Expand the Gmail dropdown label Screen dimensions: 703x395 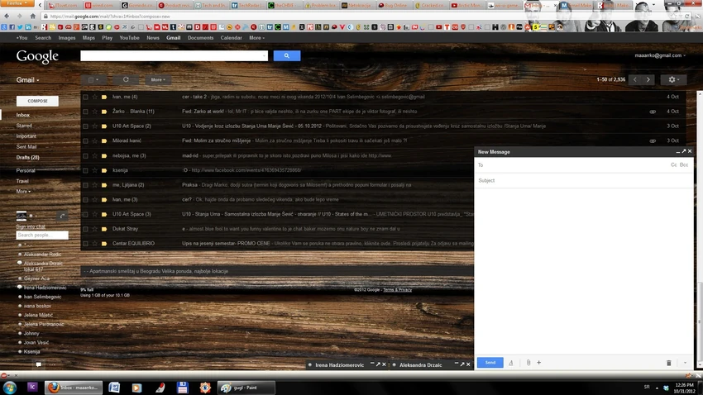coord(28,79)
